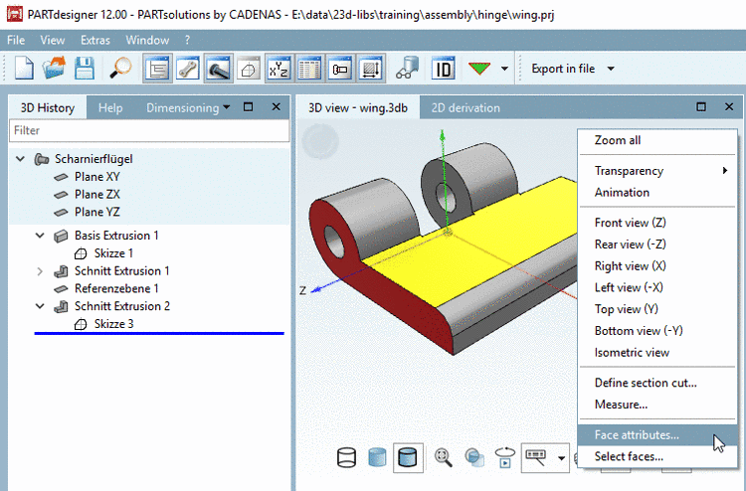Click the Schnitt Extrusion 2 icon
This screenshot has height=491, width=746.
61,306
